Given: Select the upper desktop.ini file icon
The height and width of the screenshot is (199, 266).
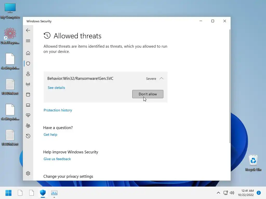Looking at the screenshot, I should pyautogui.click(x=10, y=61).
